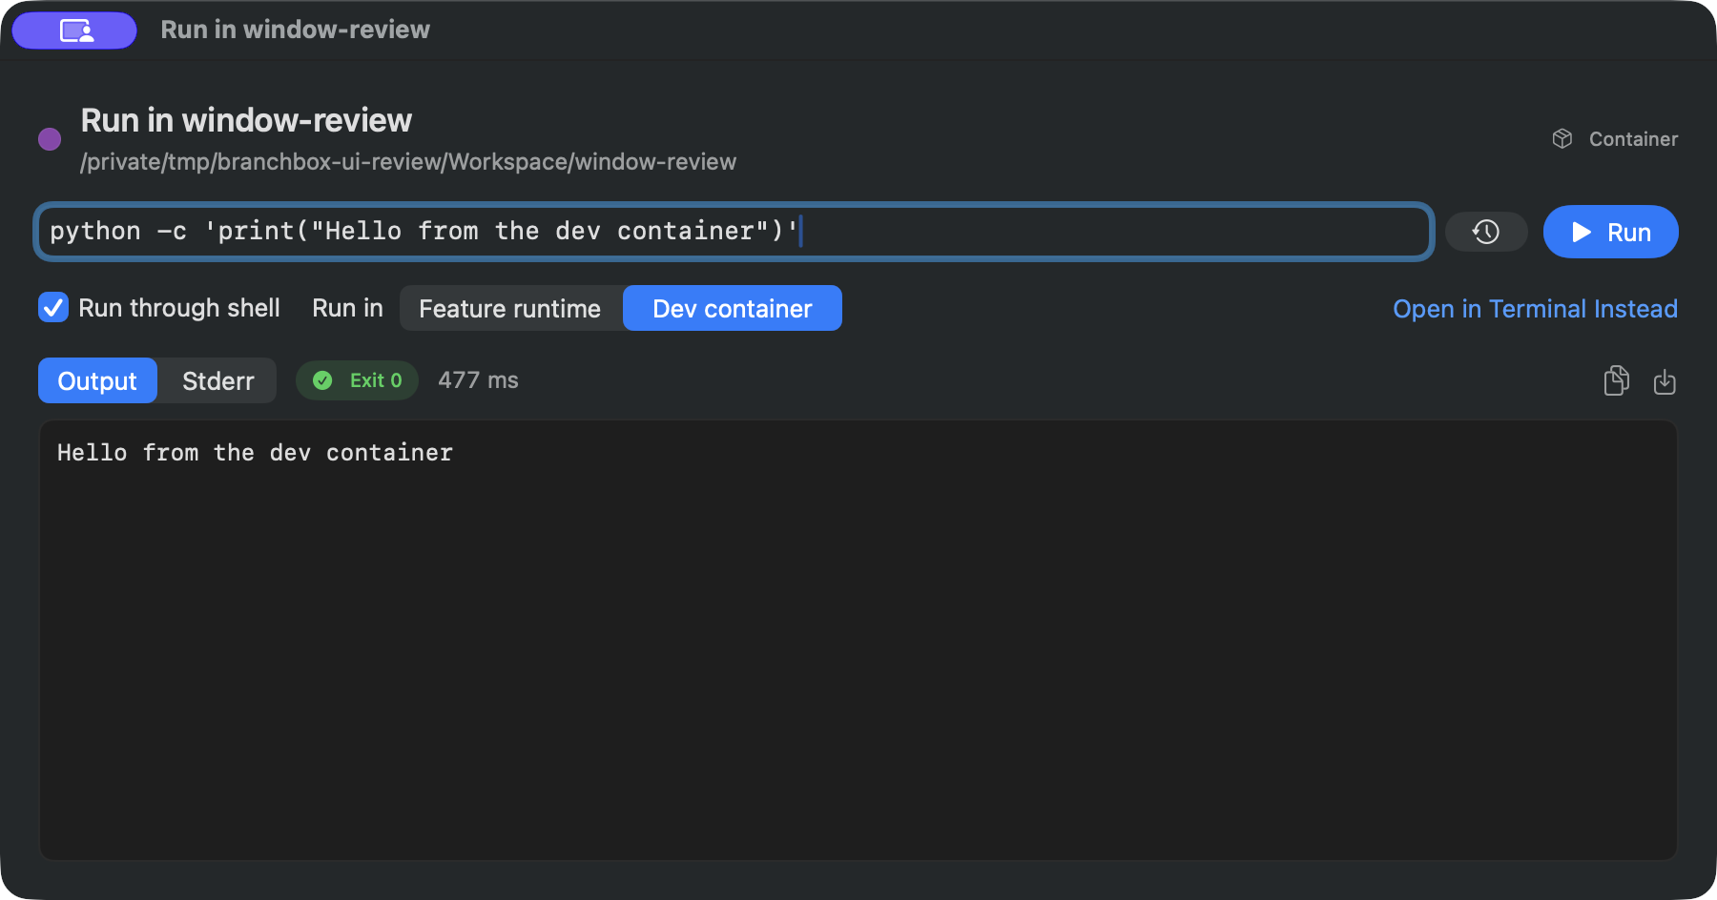Save output with the download icon

pos(1665,381)
